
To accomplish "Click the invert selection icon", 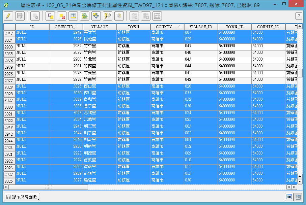I will click(x=85, y=16).
